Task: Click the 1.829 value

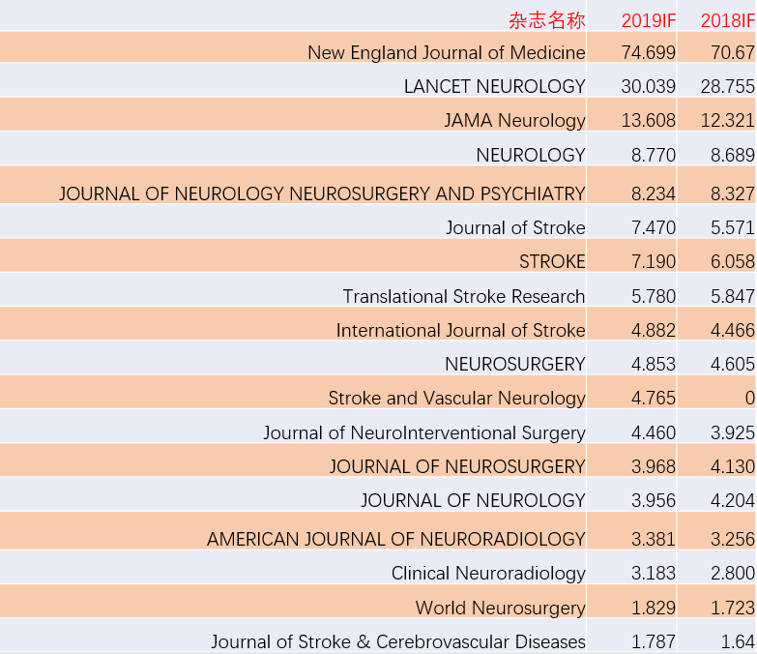Action: pyautogui.click(x=654, y=609)
